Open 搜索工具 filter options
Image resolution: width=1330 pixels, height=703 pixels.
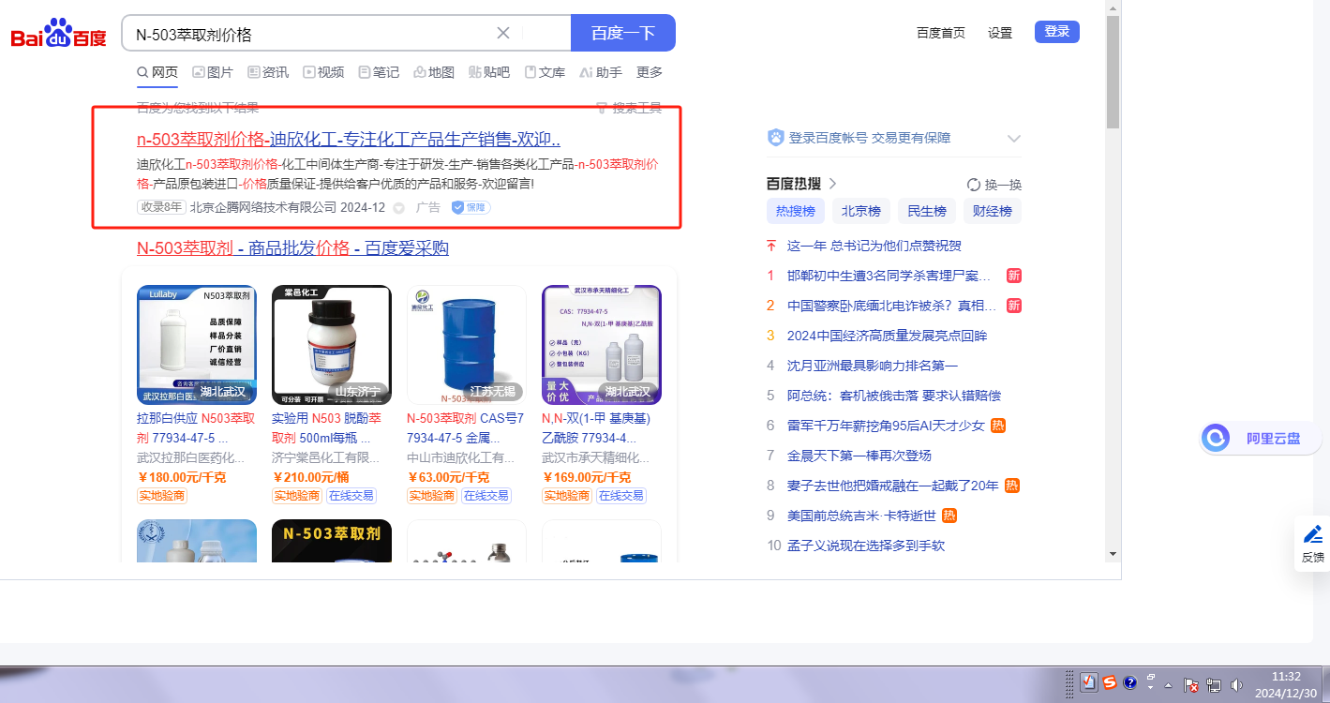[x=629, y=108]
